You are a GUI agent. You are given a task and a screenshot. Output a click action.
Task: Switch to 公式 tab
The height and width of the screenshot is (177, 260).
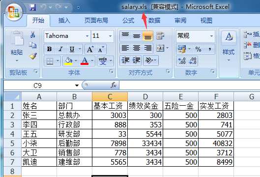coord(128,21)
